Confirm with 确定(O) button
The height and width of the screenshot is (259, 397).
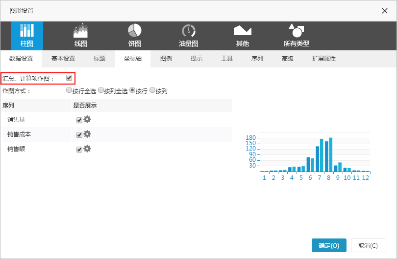pyautogui.click(x=329, y=245)
